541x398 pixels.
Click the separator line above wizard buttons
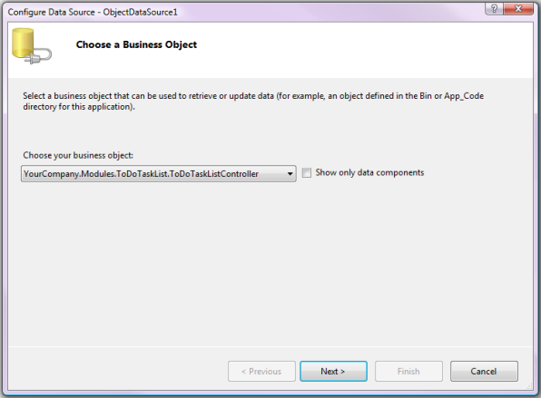click(x=270, y=346)
